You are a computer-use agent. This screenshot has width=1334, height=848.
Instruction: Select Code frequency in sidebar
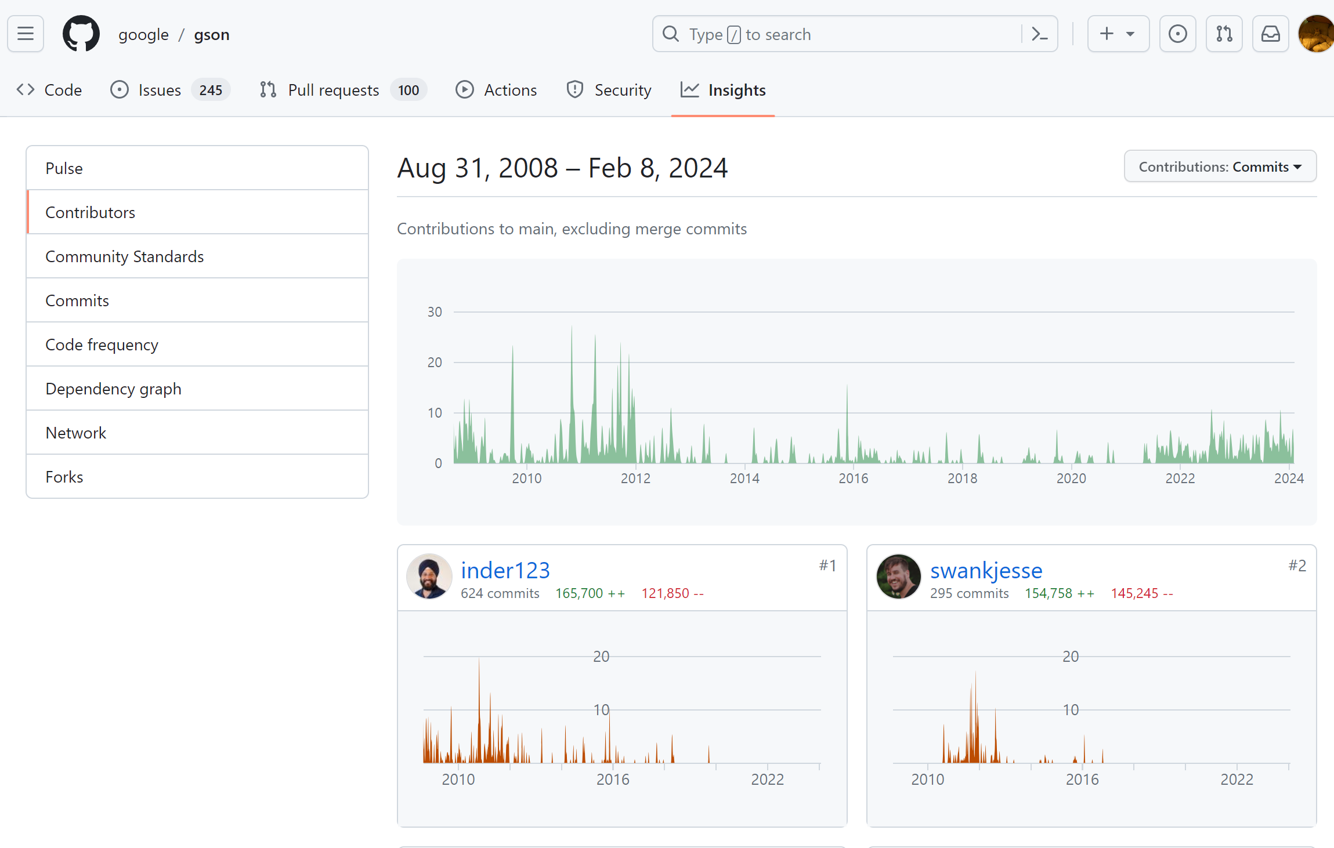click(102, 345)
